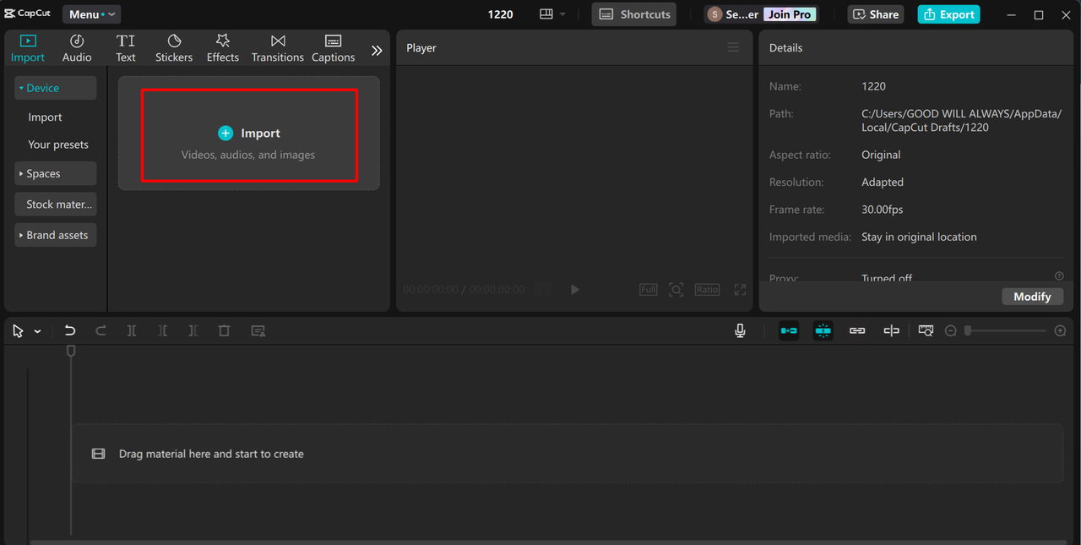The image size is (1081, 545).
Task: Click the Aspect ratio value 'Original'
Action: [x=881, y=155]
